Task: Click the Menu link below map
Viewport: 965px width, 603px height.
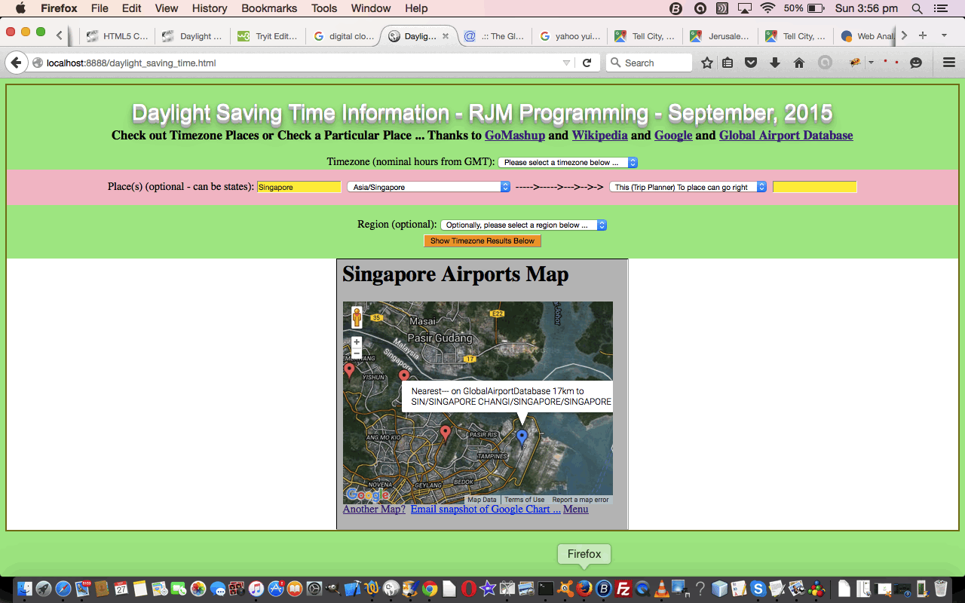Action: click(x=575, y=510)
